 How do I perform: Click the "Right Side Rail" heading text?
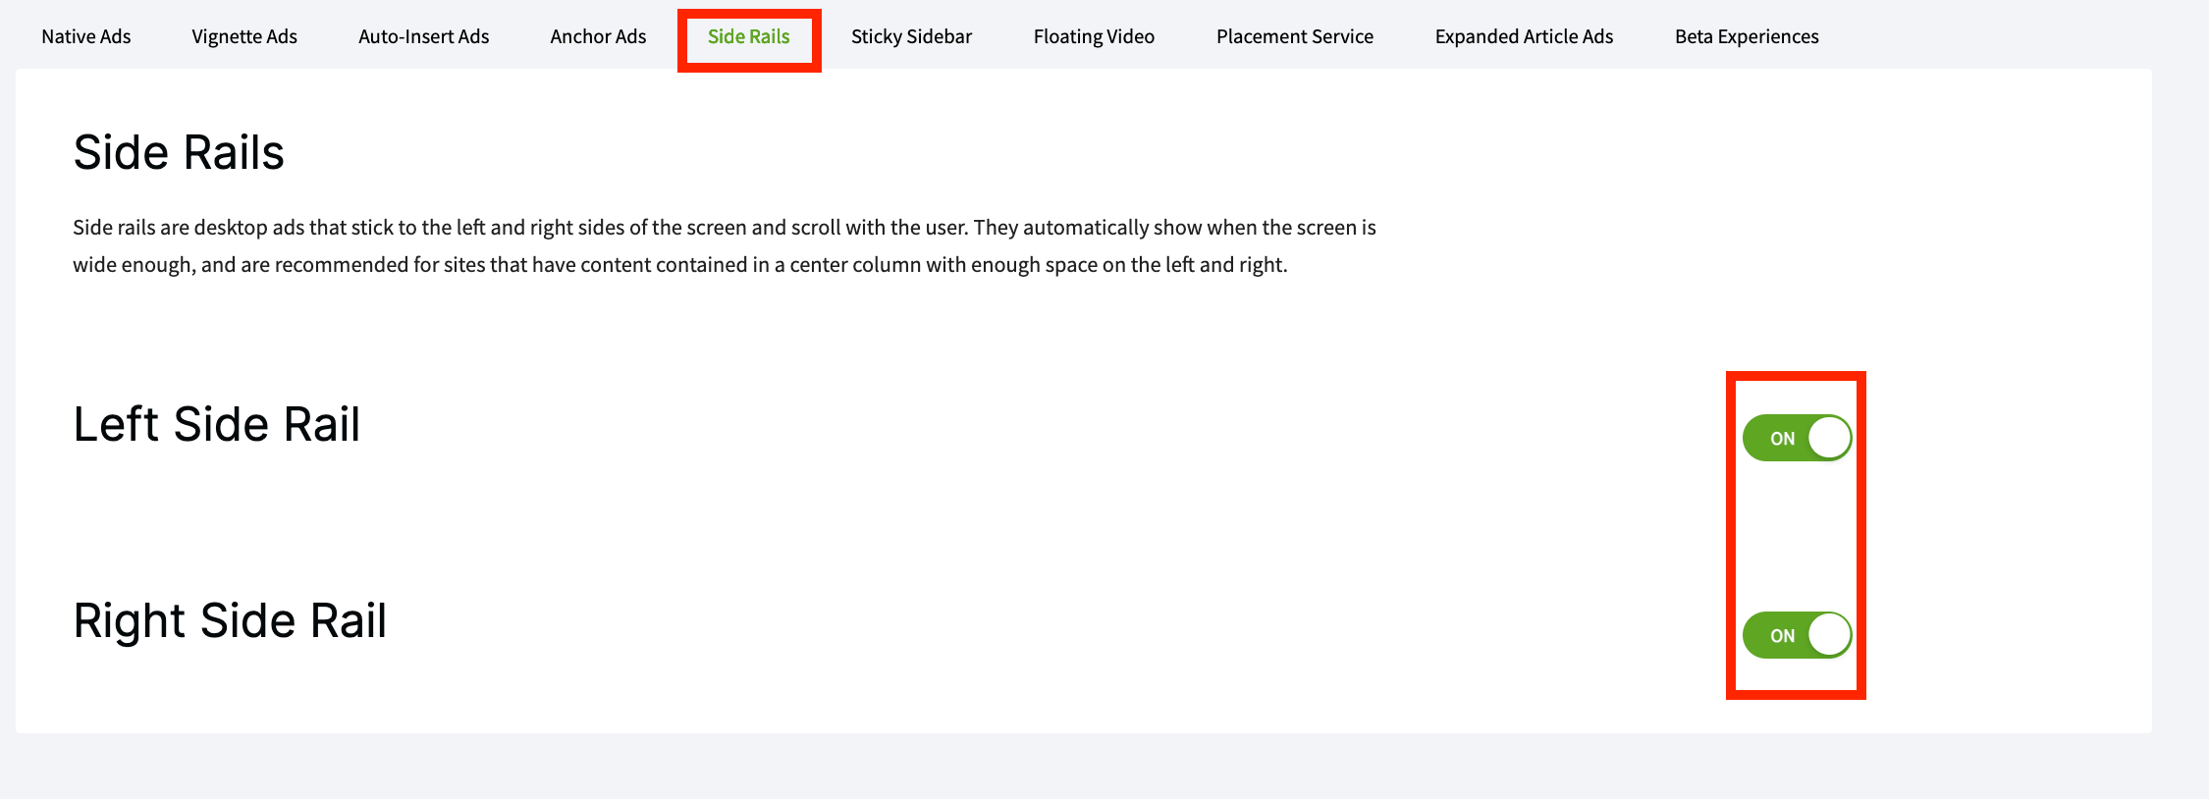(x=230, y=621)
